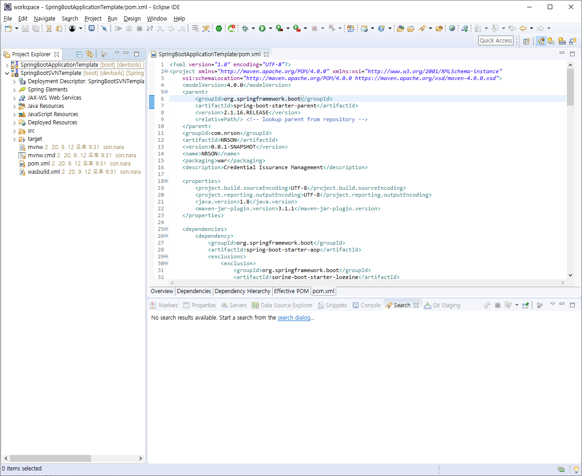This screenshot has height=476, width=582.
Task: Open the Back history dropdown arrow
Action: tap(531, 28)
